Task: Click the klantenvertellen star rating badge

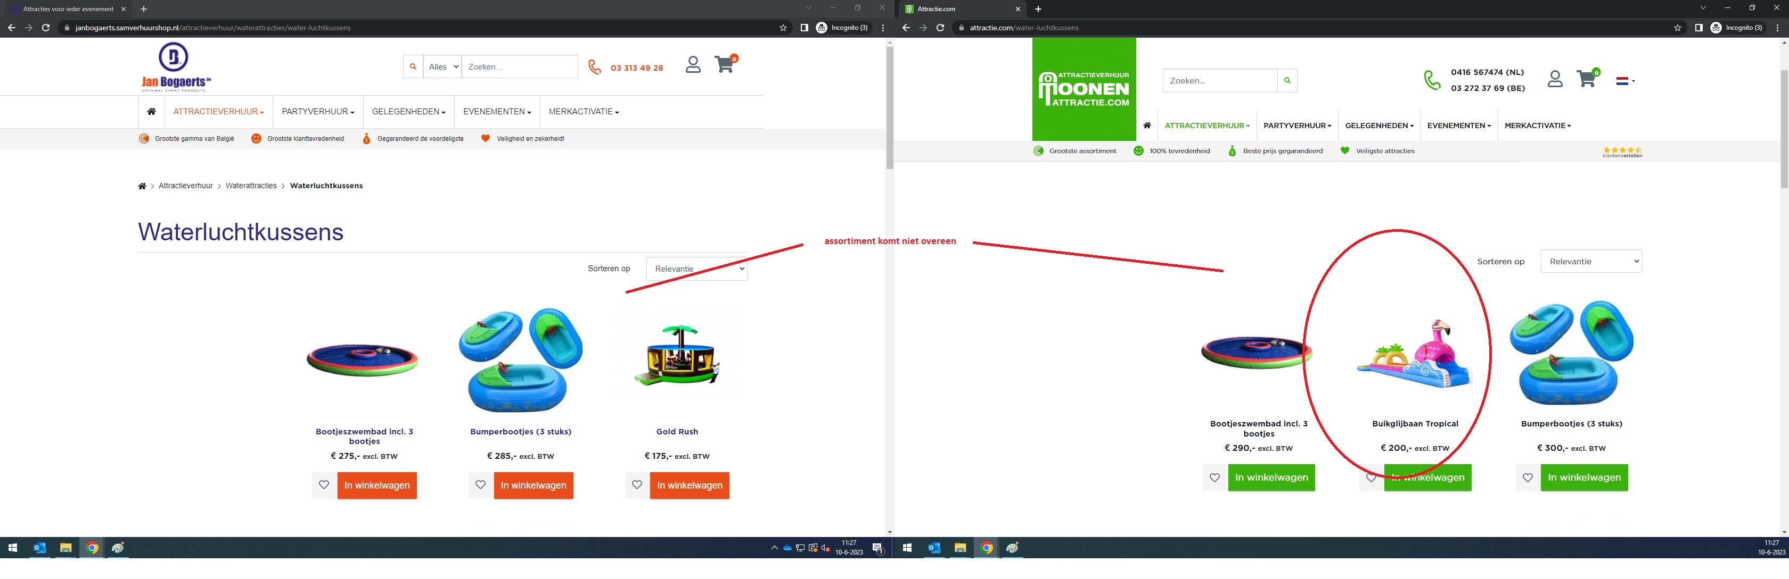Action: [x=1622, y=152]
